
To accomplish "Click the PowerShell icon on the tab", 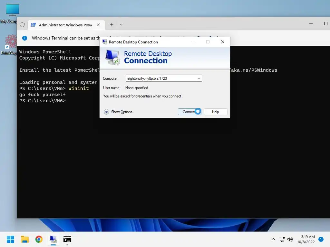I will pyautogui.click(x=33, y=25).
